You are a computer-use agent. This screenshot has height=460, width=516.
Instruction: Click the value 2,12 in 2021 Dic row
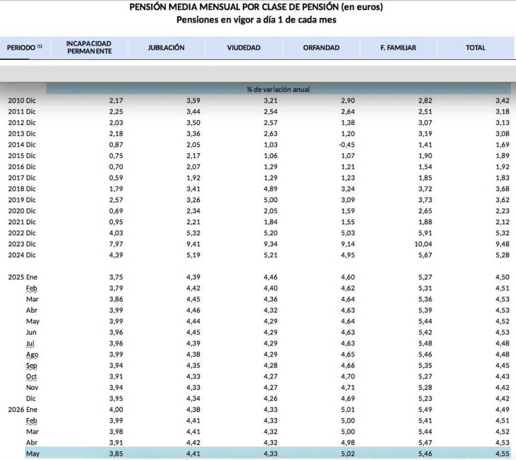coord(502,222)
